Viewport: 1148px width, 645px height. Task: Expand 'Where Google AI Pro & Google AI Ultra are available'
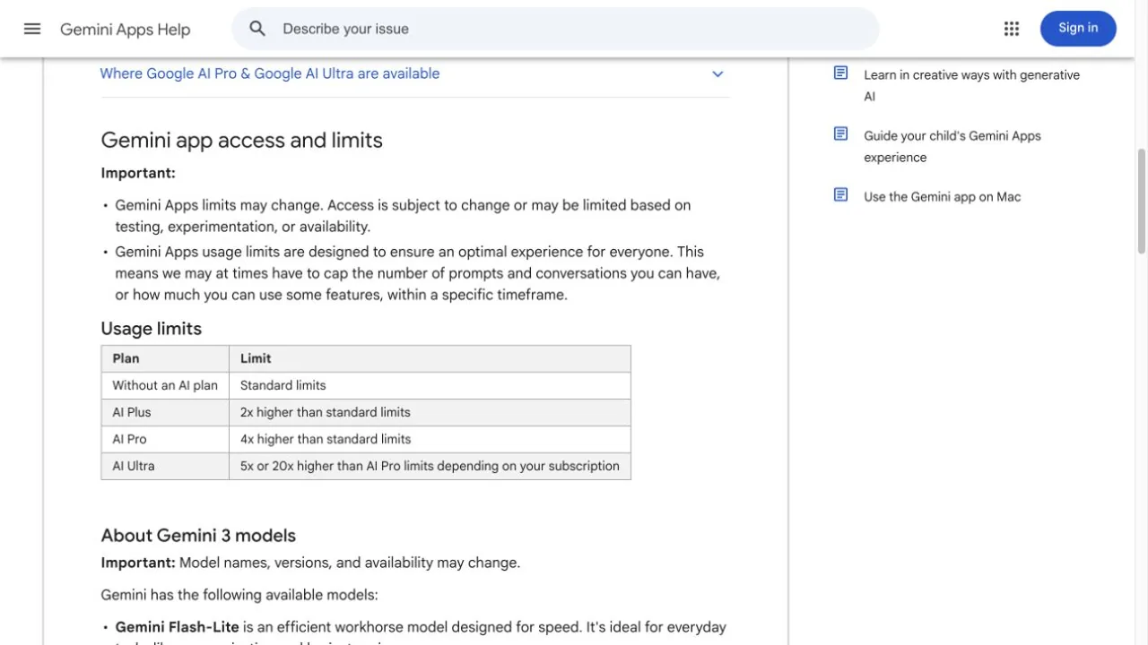pyautogui.click(x=414, y=74)
